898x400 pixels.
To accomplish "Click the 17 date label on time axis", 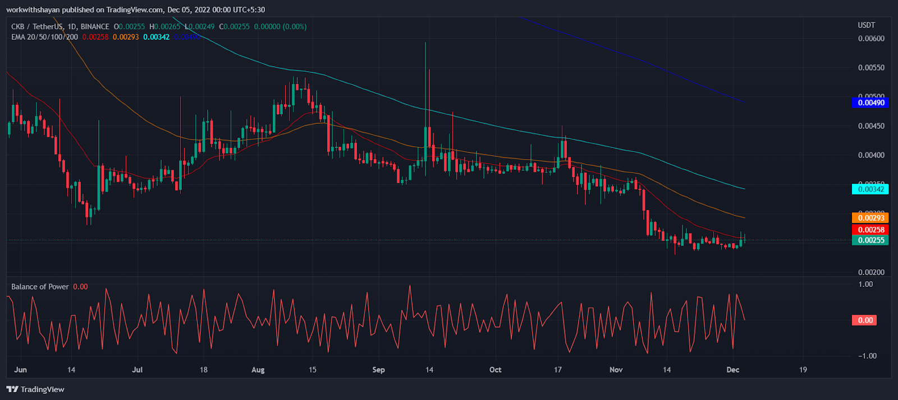I will point(558,370).
